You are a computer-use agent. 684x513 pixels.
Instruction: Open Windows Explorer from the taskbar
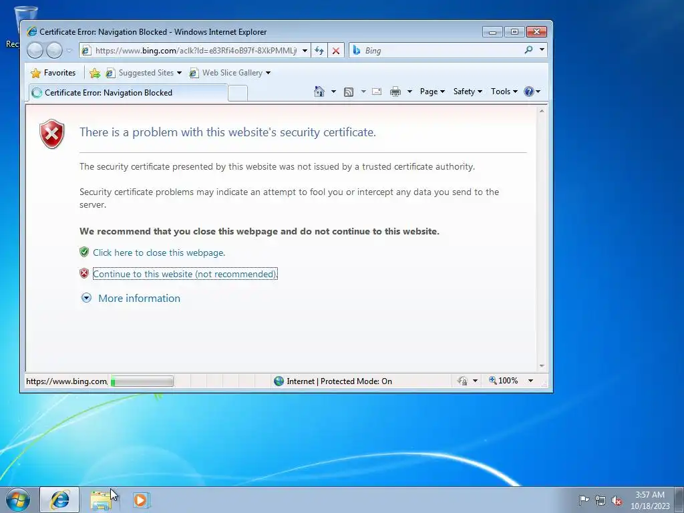point(101,500)
